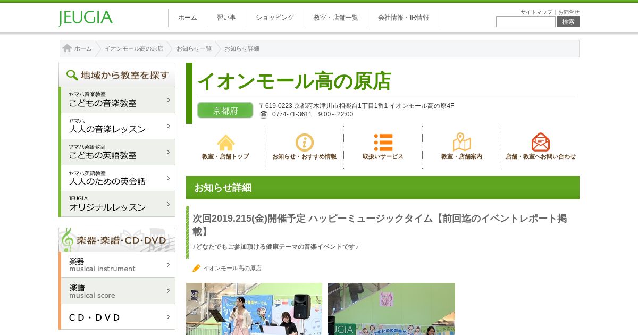Click the JEUGIA logo

(86, 18)
